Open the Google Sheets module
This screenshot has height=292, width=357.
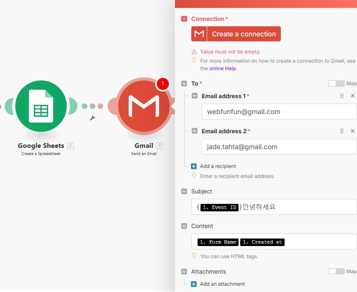pos(41,106)
